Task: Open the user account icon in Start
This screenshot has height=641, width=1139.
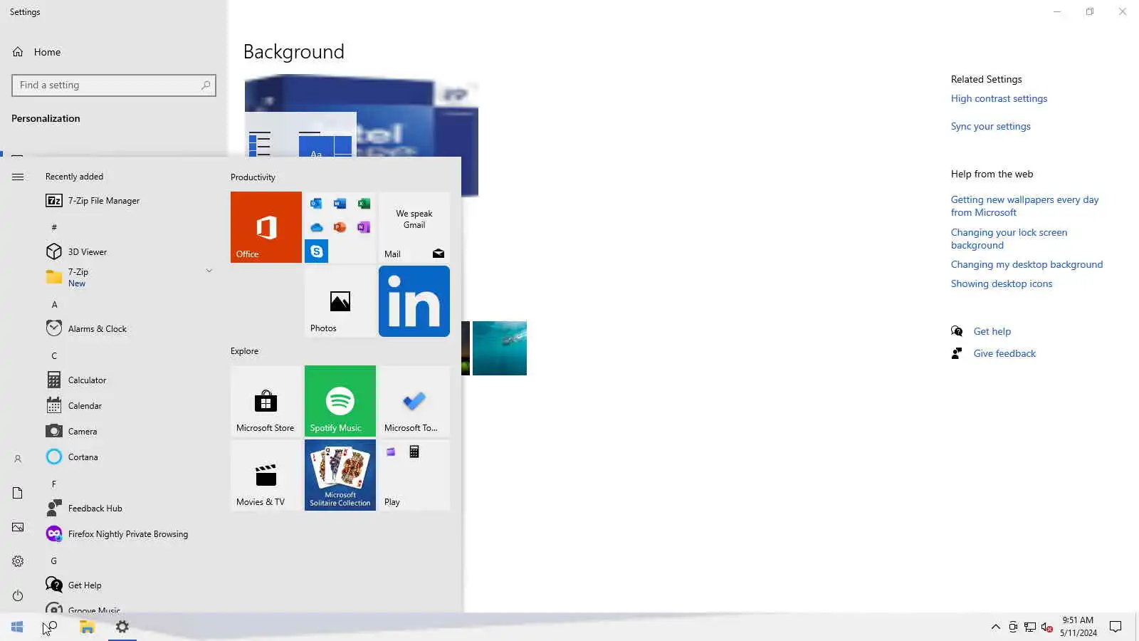Action: coord(18,459)
